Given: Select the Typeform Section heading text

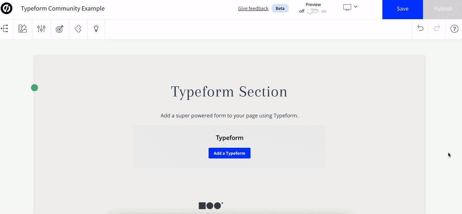Looking at the screenshot, I should (229, 92).
